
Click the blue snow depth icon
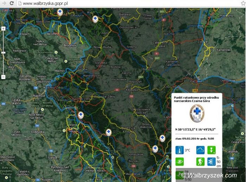[x=211, y=162]
